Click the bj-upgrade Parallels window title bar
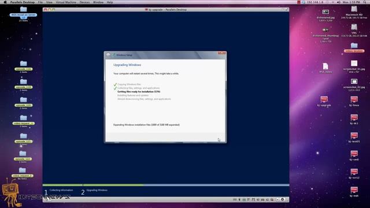Viewport: 370px width, 208px height. pyautogui.click(x=166, y=10)
